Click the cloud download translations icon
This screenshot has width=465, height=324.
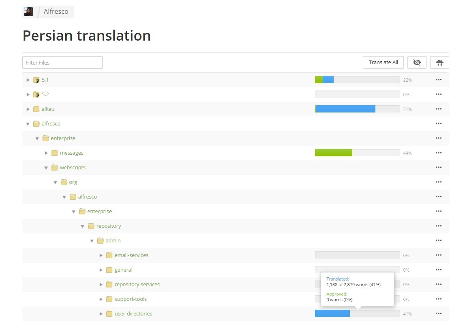pyautogui.click(x=439, y=63)
